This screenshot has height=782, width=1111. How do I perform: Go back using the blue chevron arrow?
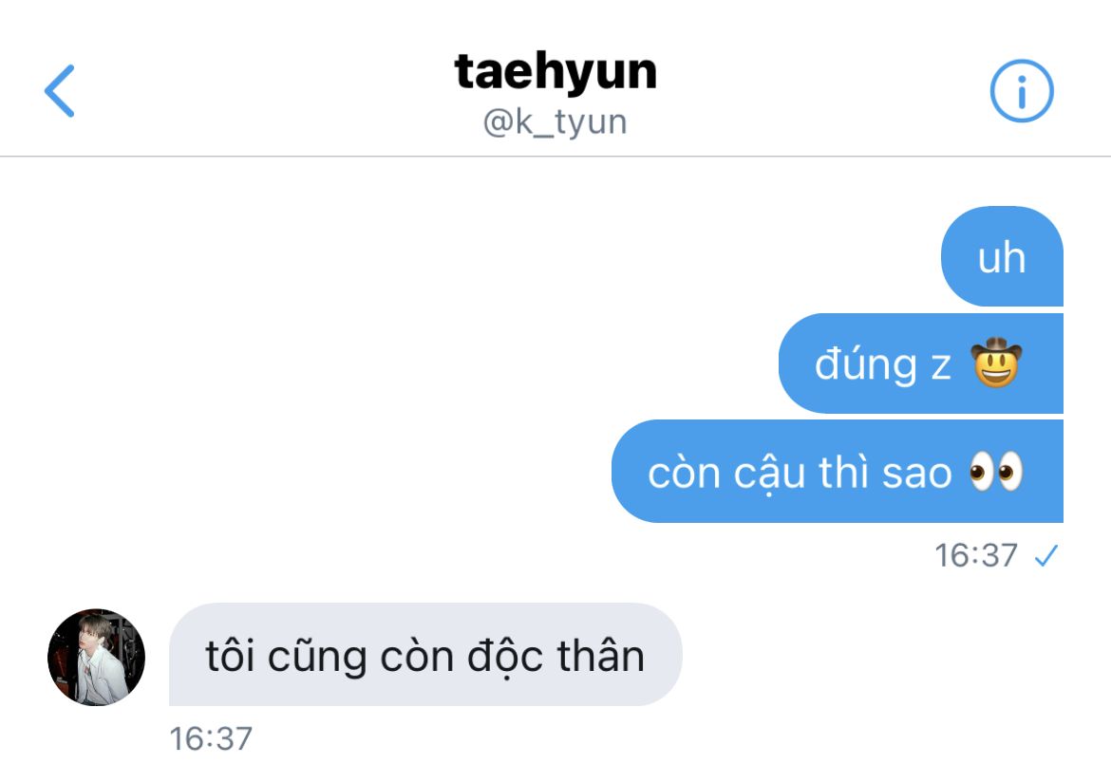pyautogui.click(x=60, y=91)
